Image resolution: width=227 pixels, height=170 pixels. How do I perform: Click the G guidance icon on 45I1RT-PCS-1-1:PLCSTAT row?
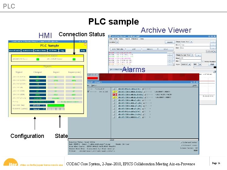(x=143, y=89)
